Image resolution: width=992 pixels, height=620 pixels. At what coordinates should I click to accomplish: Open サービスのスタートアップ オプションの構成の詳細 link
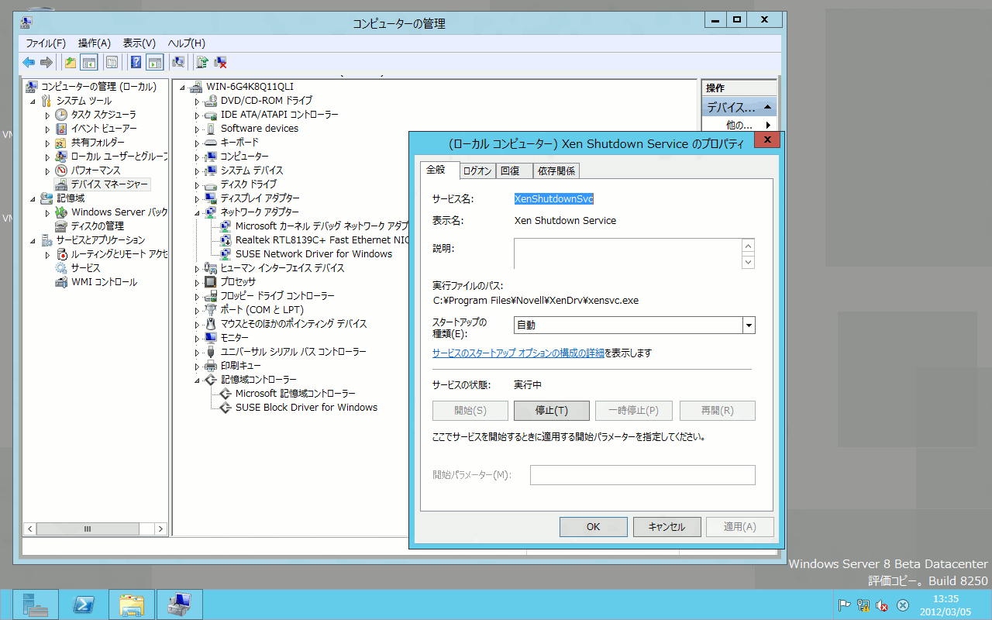point(518,353)
